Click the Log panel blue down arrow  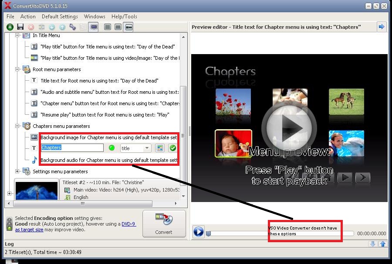(372, 244)
